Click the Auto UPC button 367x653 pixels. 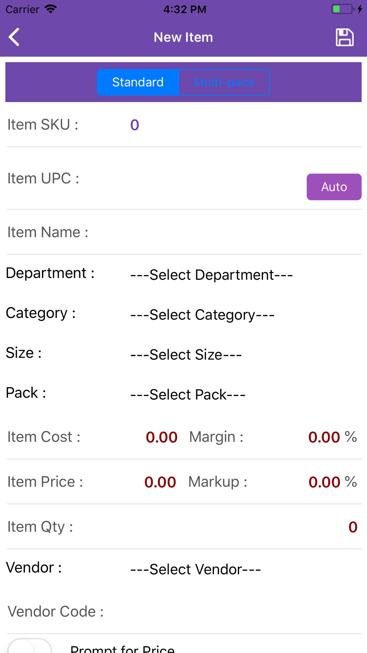pyautogui.click(x=334, y=187)
